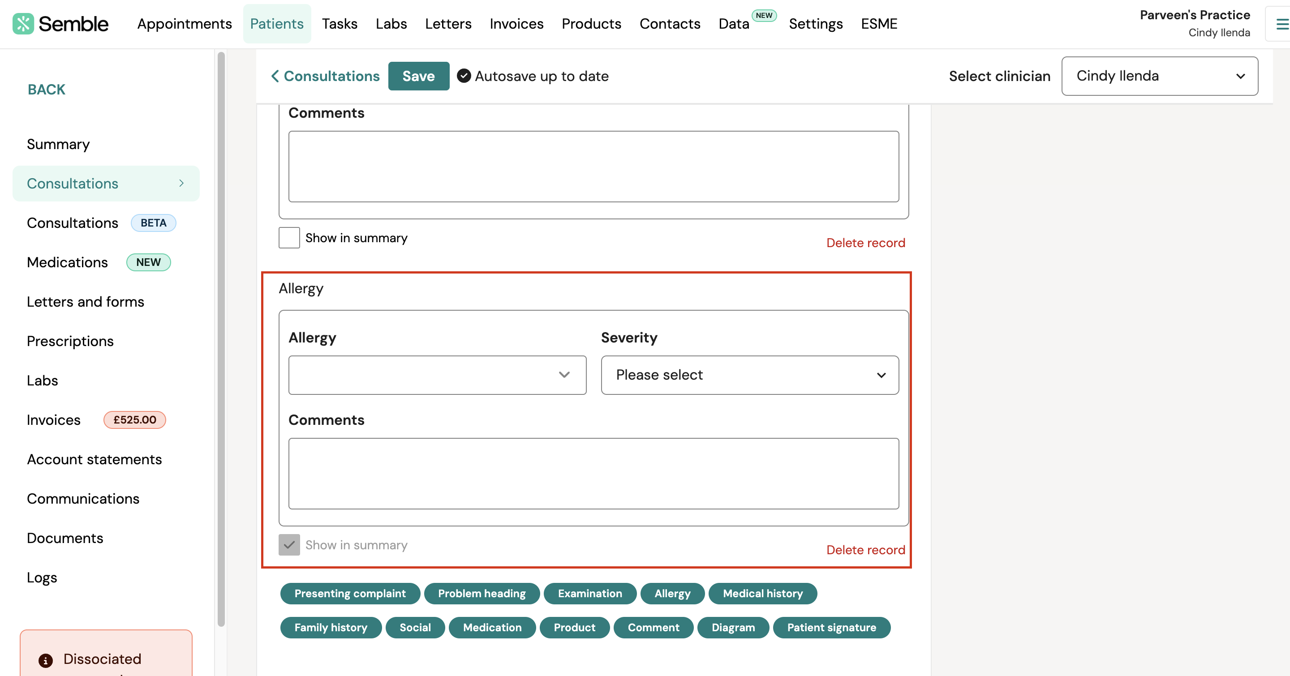Open Prescriptions in sidebar

point(70,341)
